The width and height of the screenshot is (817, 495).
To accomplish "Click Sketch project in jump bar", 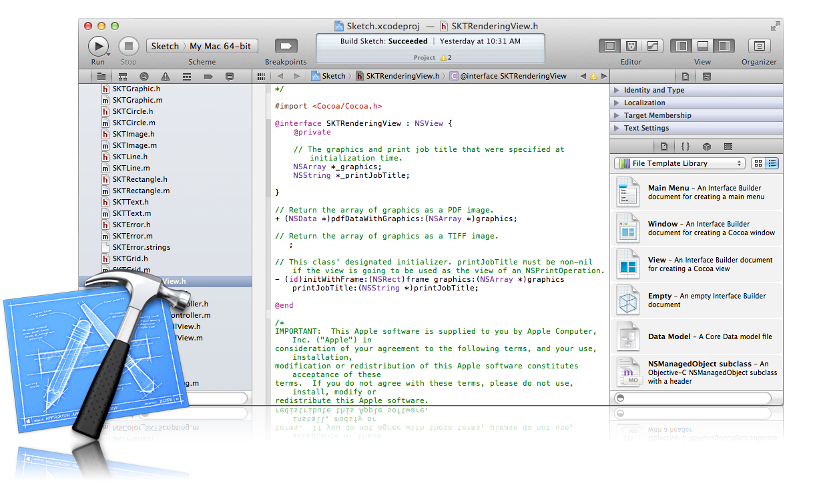I will coord(328,77).
